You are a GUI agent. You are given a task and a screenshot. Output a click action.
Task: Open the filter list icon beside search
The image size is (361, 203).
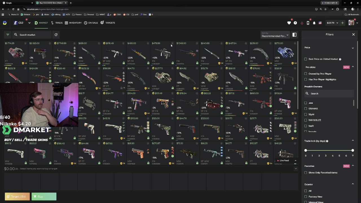point(8,35)
